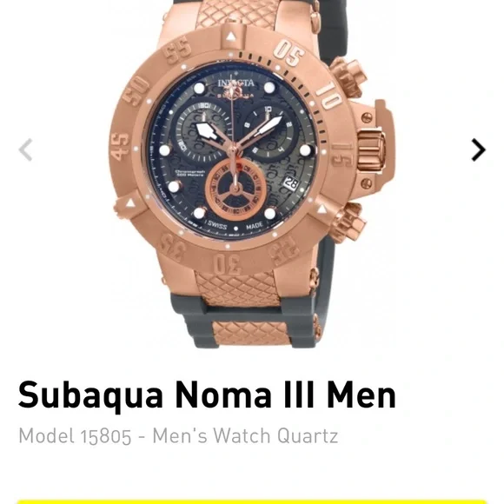This screenshot has width=504, height=504.
Task: Click the triangle marker atop the bezel
Action: (x=230, y=37)
